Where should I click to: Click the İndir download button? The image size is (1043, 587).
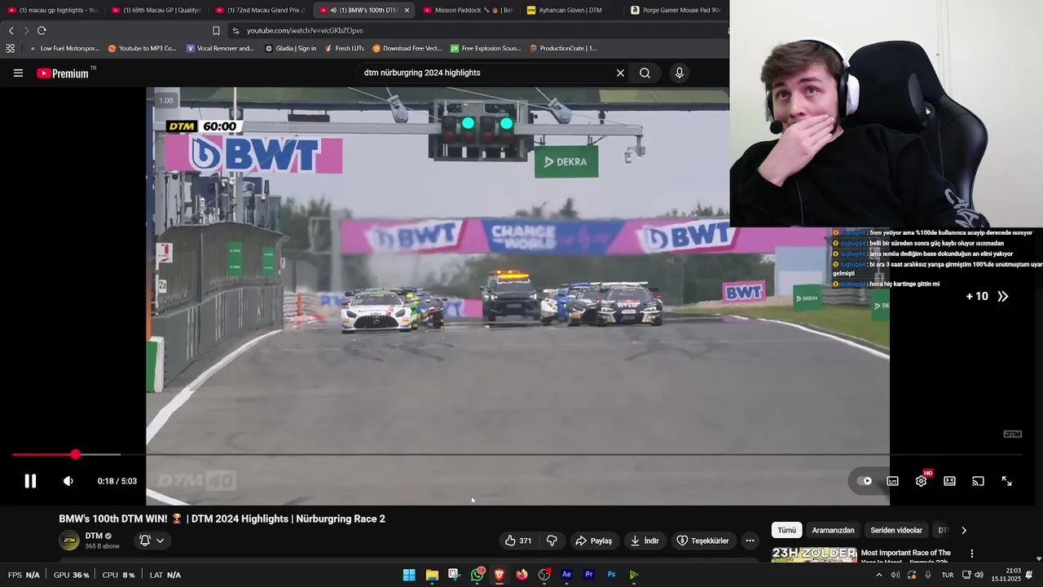pyautogui.click(x=644, y=541)
